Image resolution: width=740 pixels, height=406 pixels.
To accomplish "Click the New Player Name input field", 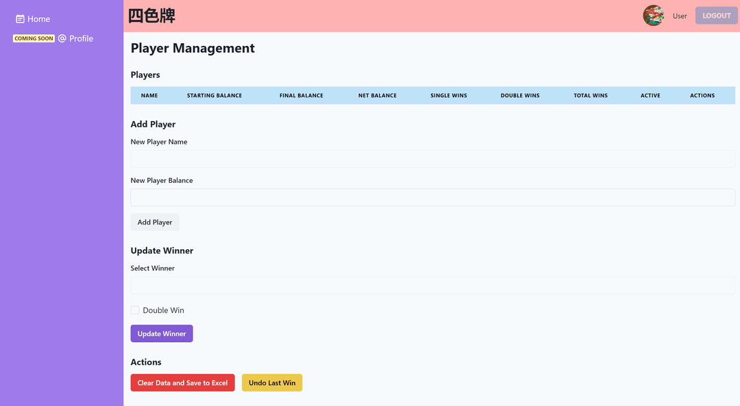I will point(432,158).
